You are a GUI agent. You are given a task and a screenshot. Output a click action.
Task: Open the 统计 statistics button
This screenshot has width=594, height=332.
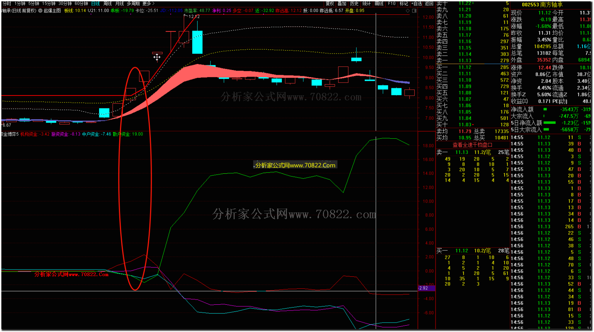coord(366,4)
